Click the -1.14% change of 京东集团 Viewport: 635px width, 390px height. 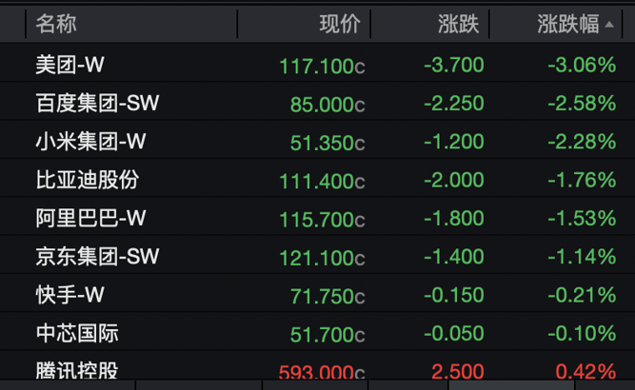(582, 257)
